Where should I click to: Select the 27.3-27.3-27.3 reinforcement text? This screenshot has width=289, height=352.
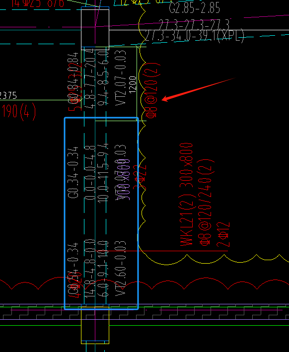(x=194, y=24)
